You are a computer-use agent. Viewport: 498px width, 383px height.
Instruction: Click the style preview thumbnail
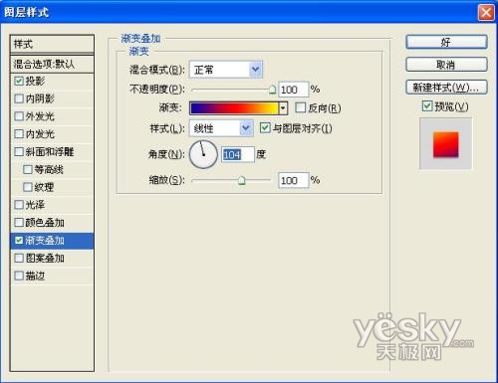445,143
